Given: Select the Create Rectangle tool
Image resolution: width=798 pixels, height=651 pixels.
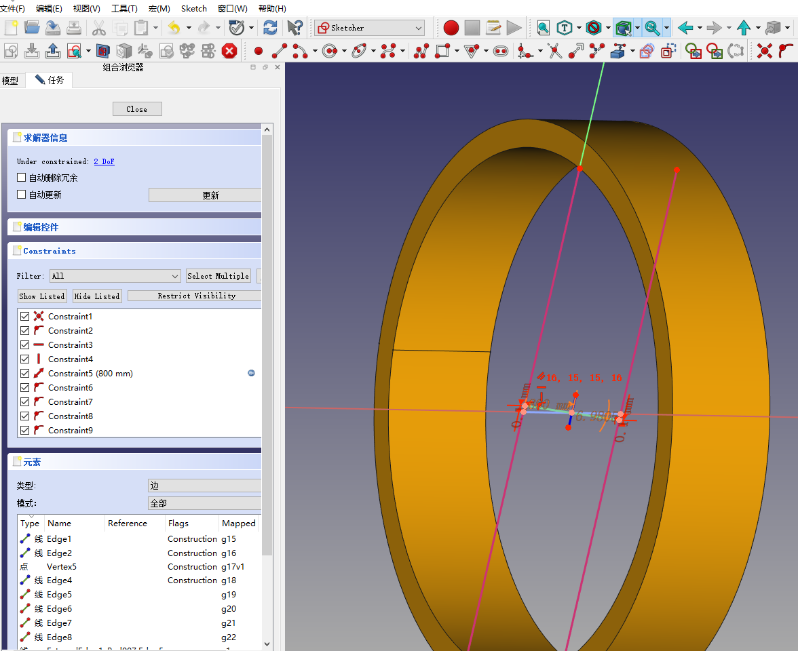Looking at the screenshot, I should point(442,51).
